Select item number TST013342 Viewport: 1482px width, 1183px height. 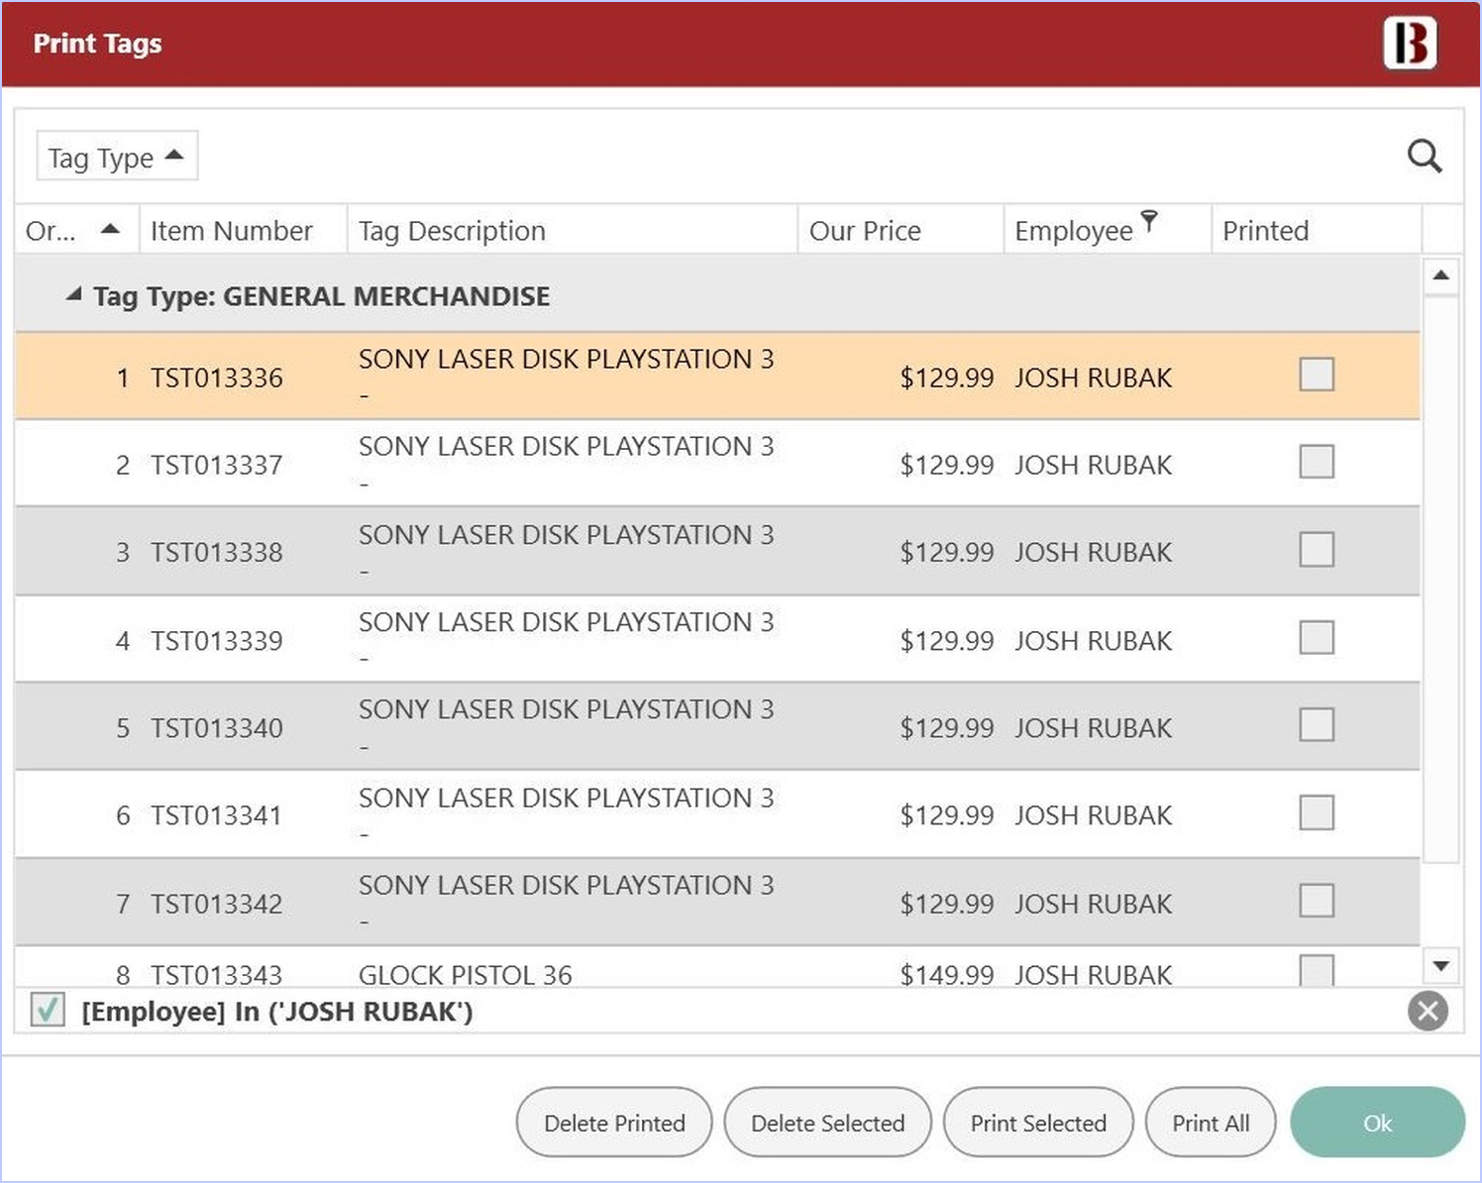217,904
